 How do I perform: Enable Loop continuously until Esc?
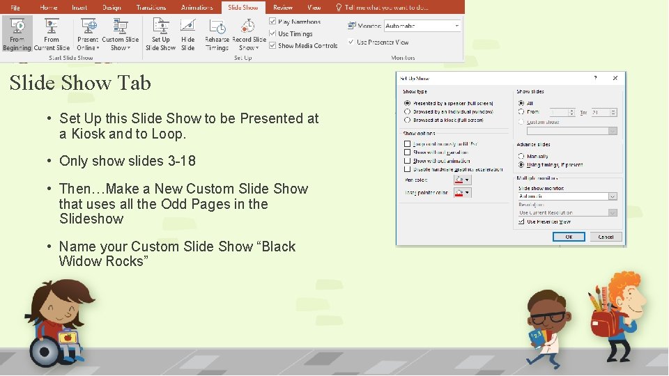coord(408,144)
